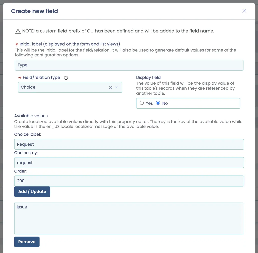
Task: Close the Create new field dialog
Action: 244,11
